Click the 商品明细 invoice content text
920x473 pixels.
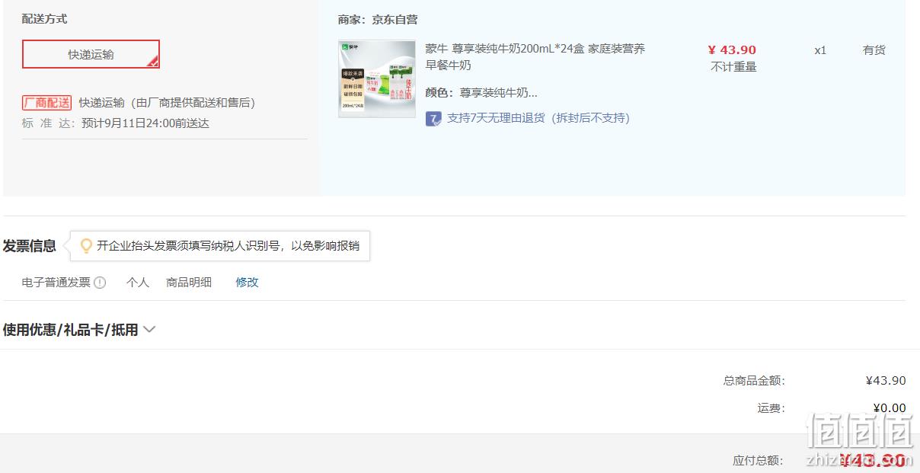coord(189,283)
